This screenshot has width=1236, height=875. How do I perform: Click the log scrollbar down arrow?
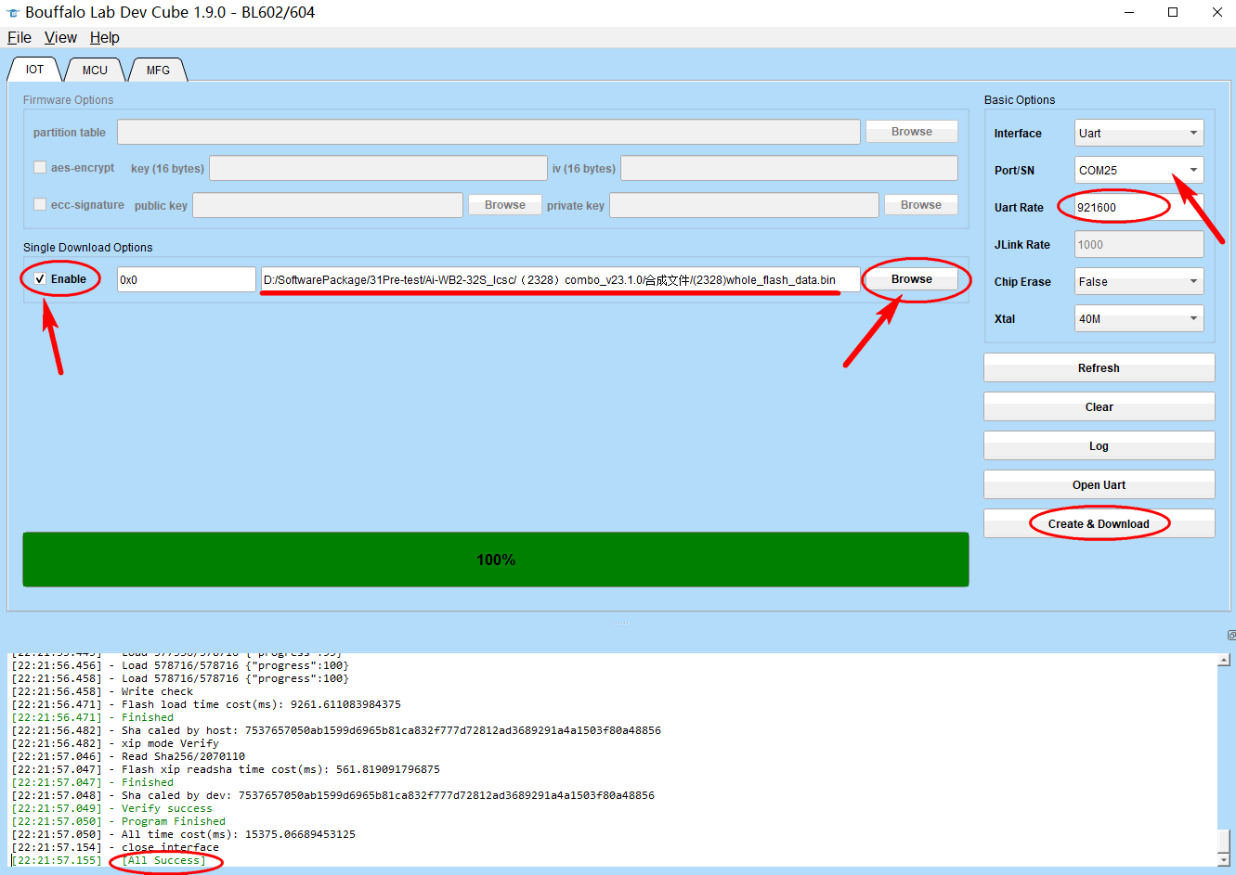[1224, 860]
